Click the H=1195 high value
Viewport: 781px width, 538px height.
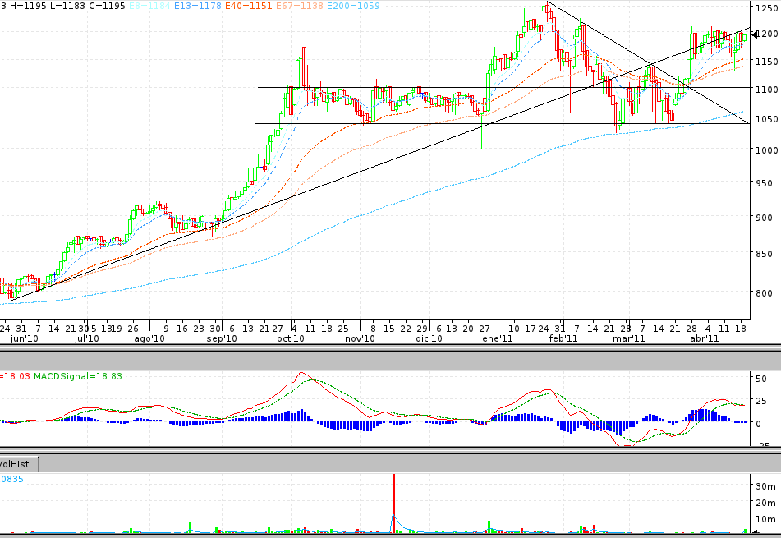tap(28, 6)
